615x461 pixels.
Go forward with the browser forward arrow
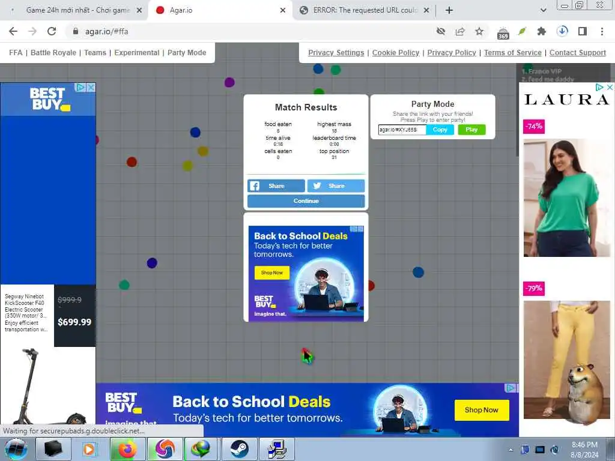tap(32, 31)
